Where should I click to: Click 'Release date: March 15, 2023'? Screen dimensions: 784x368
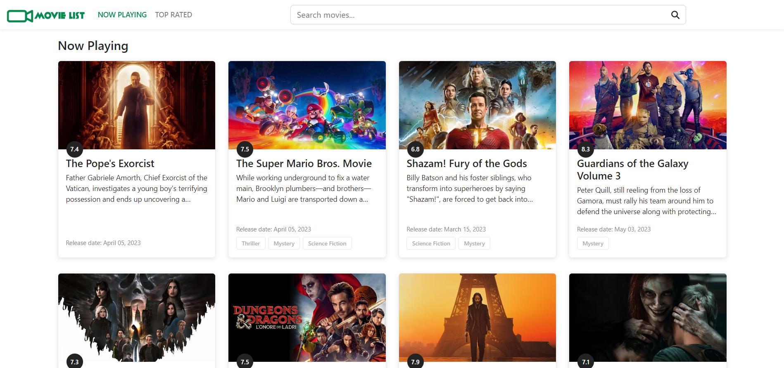click(x=446, y=229)
